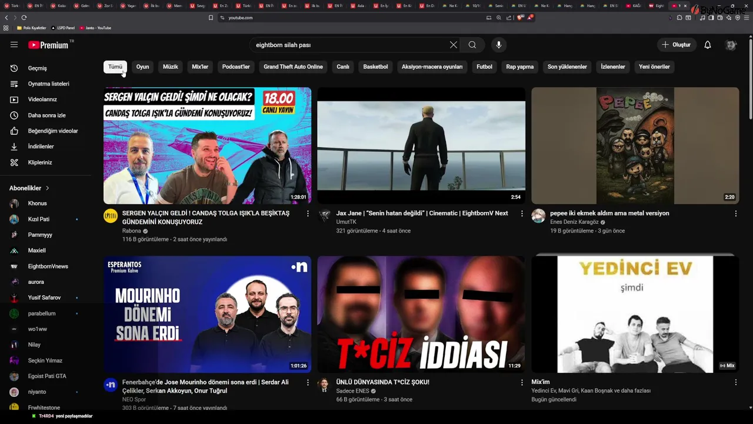Play the SERGEN YALÇIN GELDİ thumbnail
Image resolution: width=753 pixels, height=424 pixels.
click(x=207, y=145)
